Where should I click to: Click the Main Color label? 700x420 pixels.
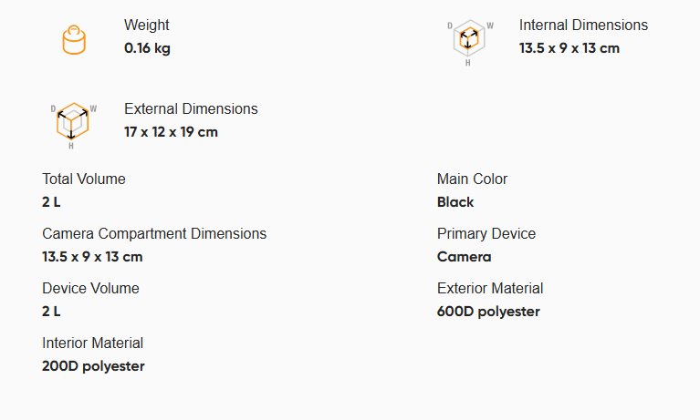[473, 179]
